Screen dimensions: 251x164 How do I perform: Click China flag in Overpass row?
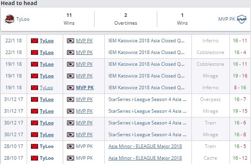34,100
